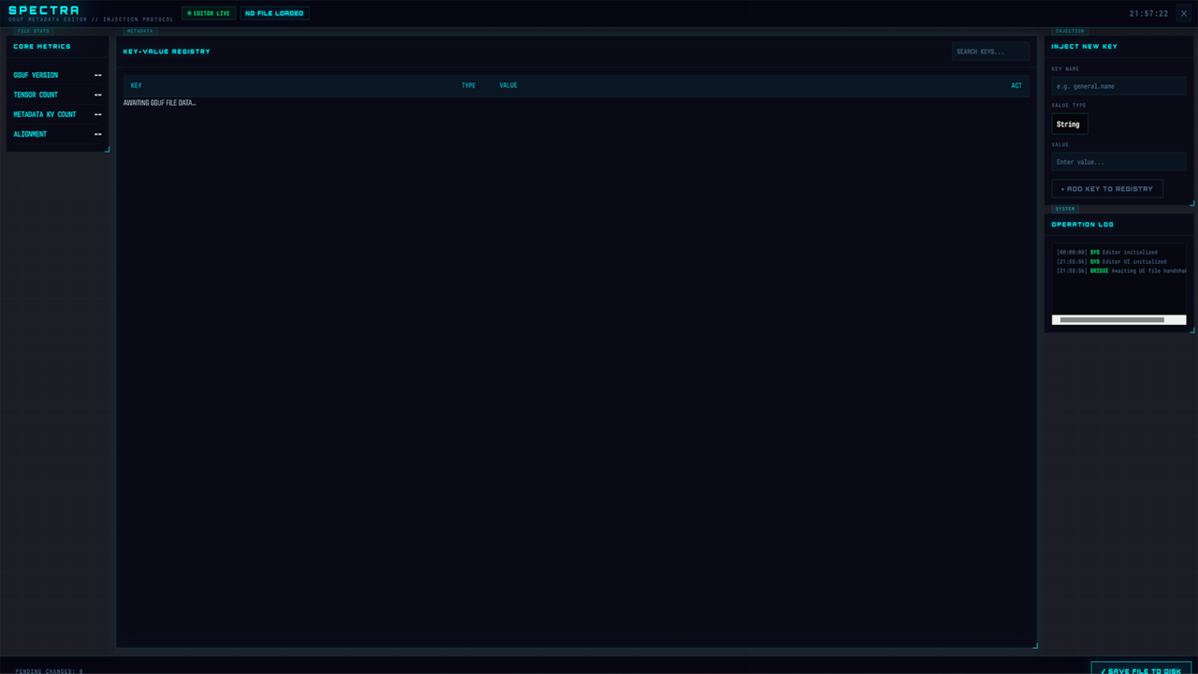Viewport: 1198px width, 674px height.
Task: Click the TYPE column header
Action: tap(468, 86)
